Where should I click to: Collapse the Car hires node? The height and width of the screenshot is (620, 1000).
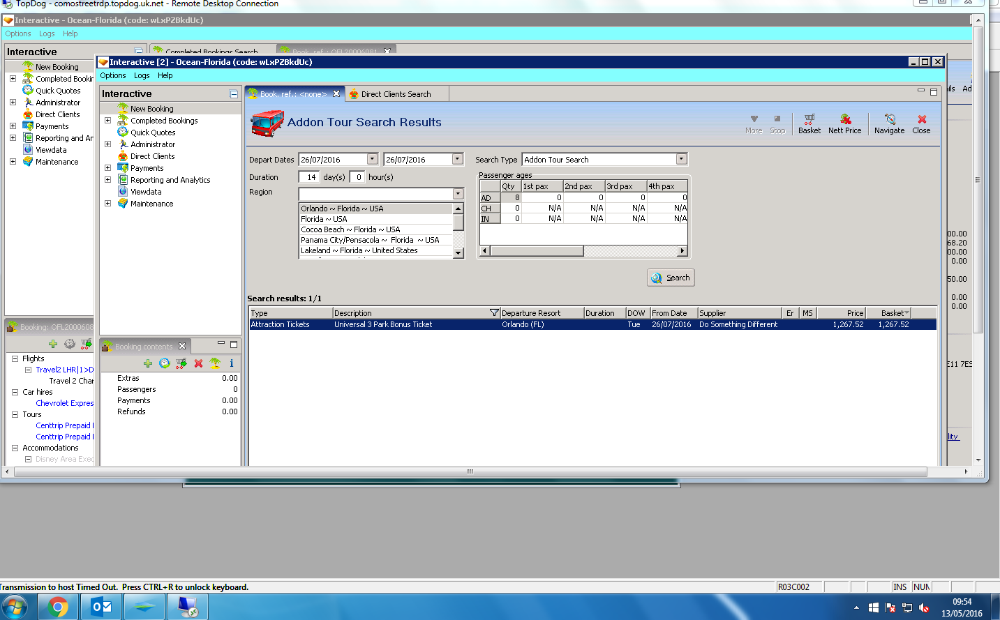click(x=15, y=392)
